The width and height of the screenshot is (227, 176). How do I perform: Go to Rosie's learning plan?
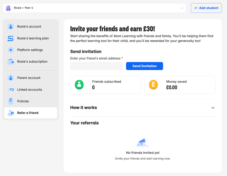click(x=31, y=38)
